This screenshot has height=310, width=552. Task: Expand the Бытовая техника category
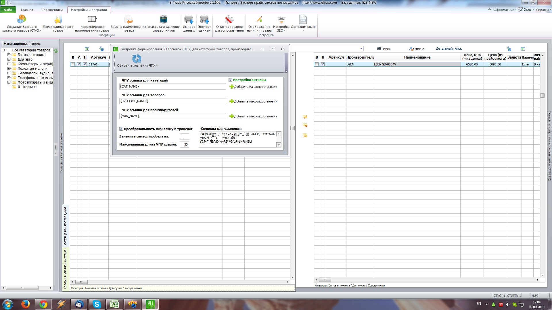[9, 55]
